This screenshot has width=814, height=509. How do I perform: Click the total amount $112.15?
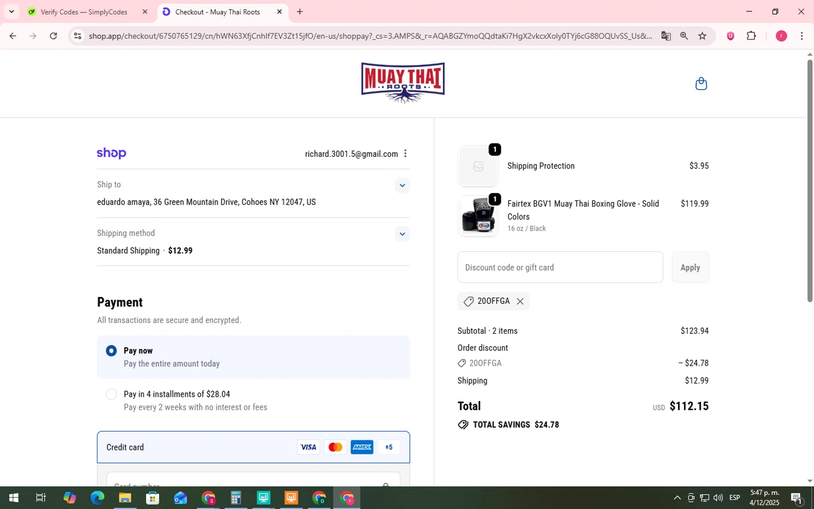pyautogui.click(x=689, y=406)
